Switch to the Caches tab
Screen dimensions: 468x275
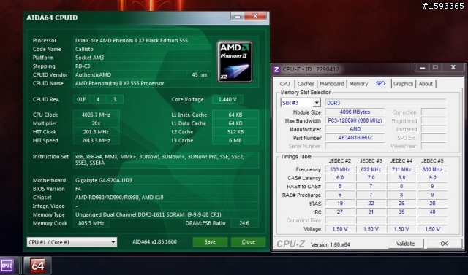306,84
